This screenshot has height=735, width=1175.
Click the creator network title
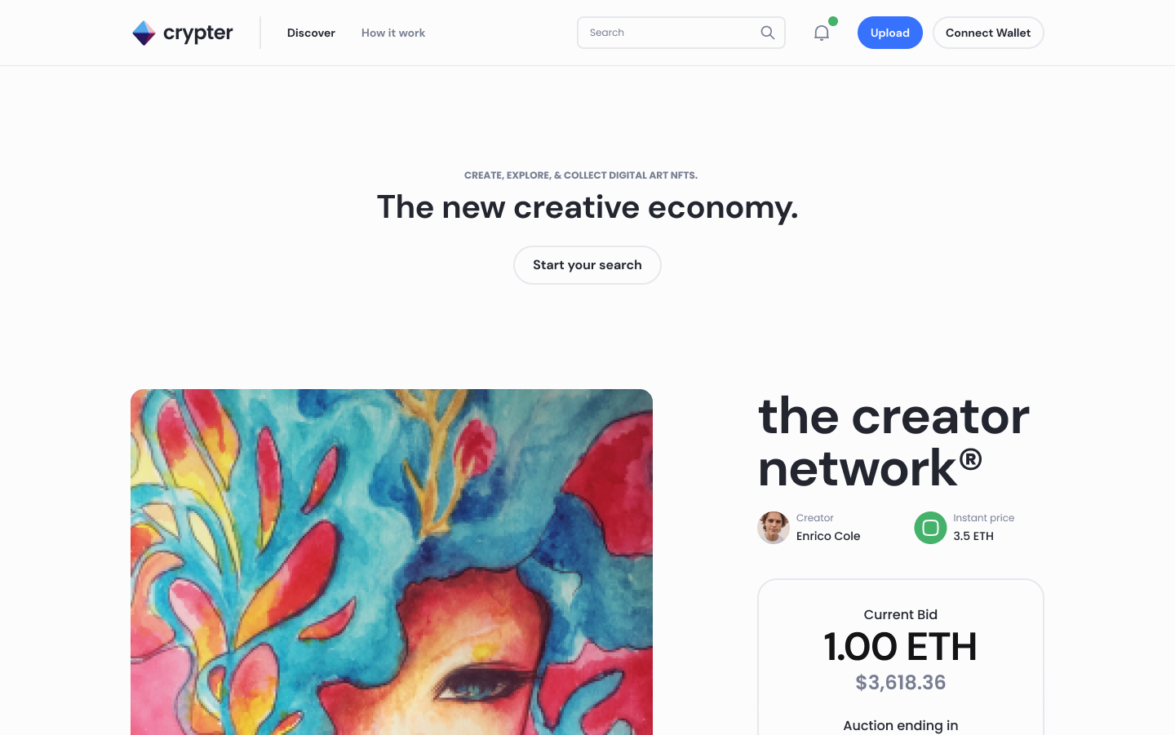coord(894,441)
